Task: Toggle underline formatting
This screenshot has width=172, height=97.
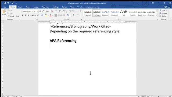Action: 28,15
